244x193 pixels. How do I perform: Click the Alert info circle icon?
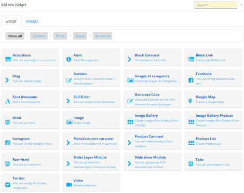click(x=69, y=59)
